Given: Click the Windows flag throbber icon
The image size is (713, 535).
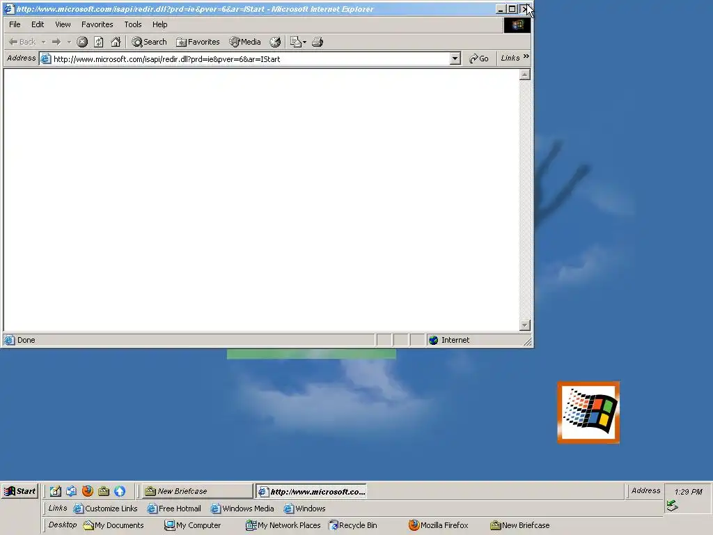Looking at the screenshot, I should pos(517,24).
